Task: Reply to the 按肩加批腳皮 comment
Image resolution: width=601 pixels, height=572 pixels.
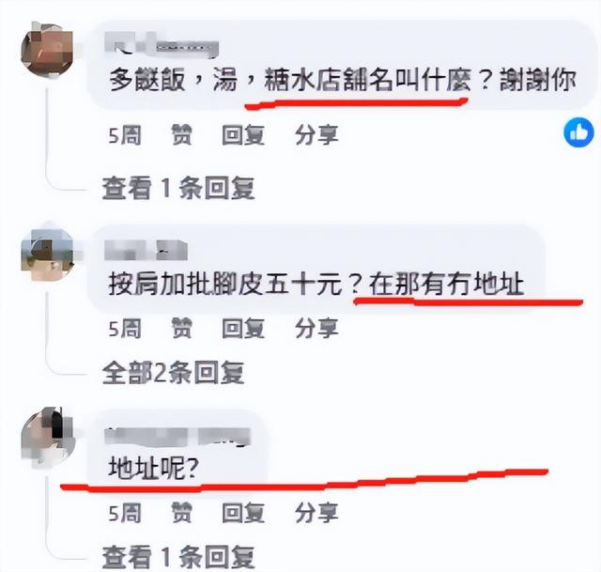Action: pyautogui.click(x=243, y=329)
